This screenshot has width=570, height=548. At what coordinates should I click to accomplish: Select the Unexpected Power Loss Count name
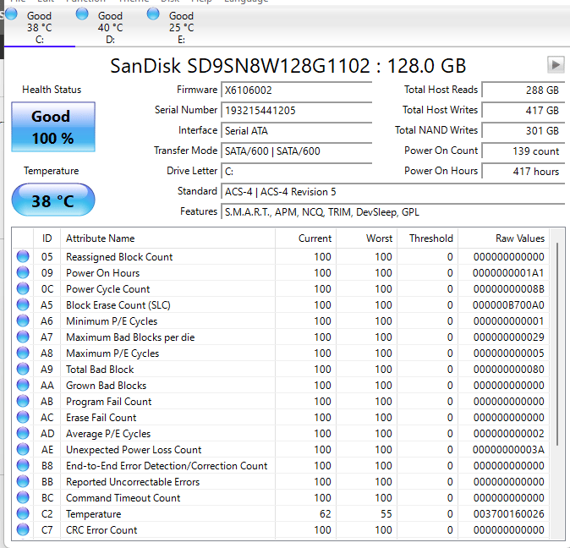click(134, 450)
